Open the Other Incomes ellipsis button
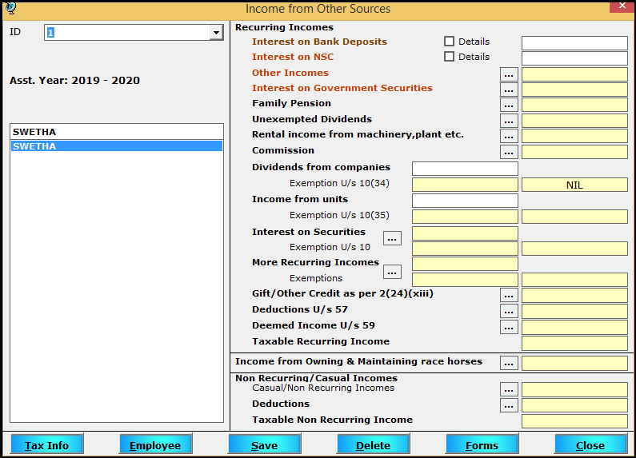This screenshot has width=636, height=458. click(x=509, y=74)
